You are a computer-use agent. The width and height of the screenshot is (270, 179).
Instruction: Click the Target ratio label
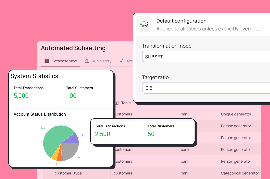coord(155,77)
